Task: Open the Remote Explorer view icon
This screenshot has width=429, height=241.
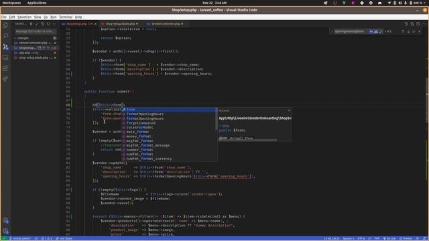Action: click(x=5, y=58)
